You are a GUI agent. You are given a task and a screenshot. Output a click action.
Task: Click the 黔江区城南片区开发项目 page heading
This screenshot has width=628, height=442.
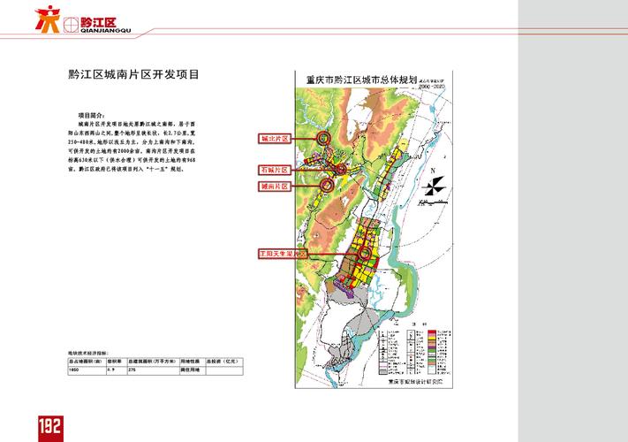pyautogui.click(x=132, y=74)
